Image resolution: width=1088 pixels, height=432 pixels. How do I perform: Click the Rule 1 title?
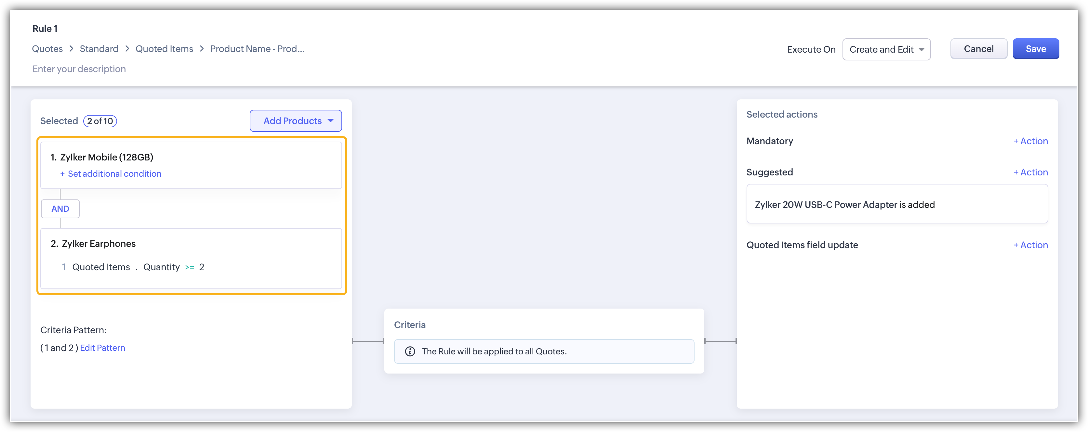[x=45, y=29]
